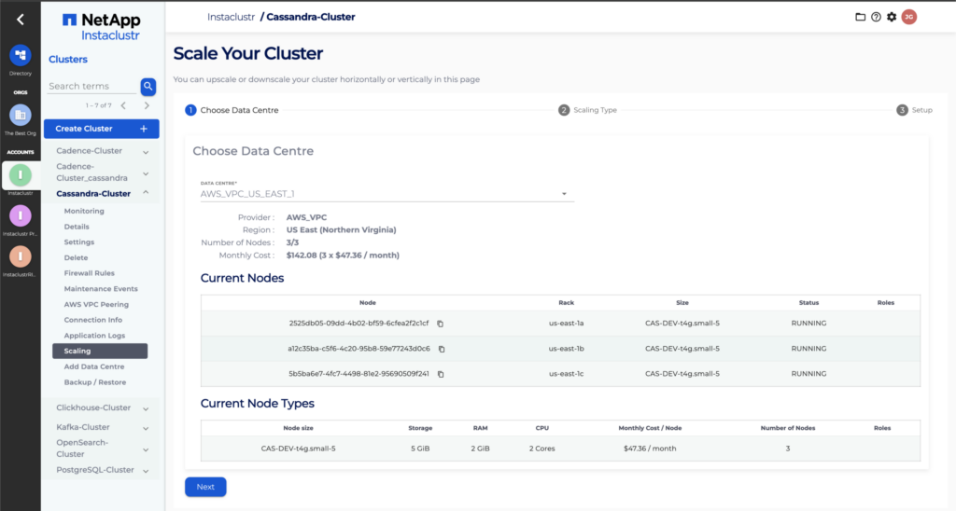Click the back arrow in left rail
This screenshot has height=511, width=956.
click(20, 19)
